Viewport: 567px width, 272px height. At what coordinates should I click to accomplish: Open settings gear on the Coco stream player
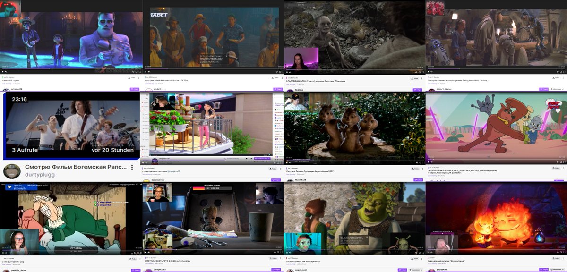[134, 72]
